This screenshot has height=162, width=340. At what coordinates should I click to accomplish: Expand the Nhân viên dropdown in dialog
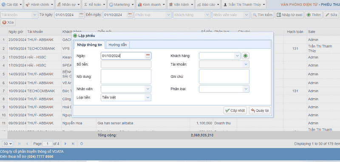(x=147, y=89)
